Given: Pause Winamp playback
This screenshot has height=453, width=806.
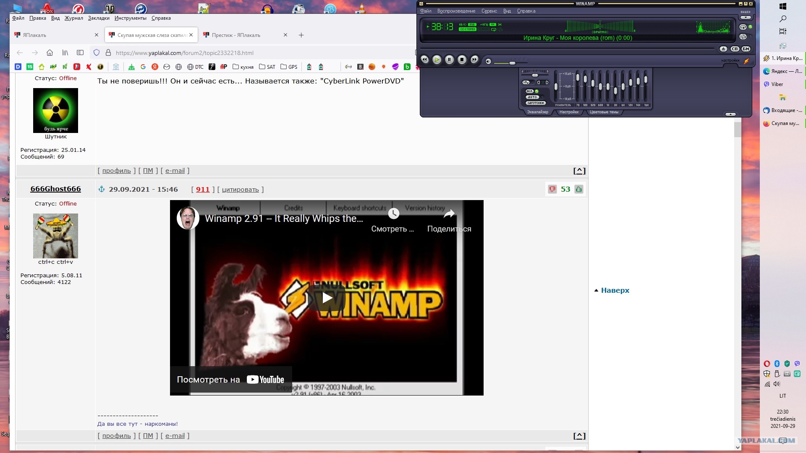Looking at the screenshot, I should pyautogui.click(x=449, y=60).
